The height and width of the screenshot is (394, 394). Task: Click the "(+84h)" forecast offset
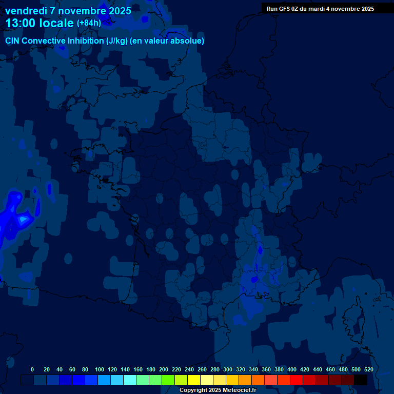pos(89,23)
